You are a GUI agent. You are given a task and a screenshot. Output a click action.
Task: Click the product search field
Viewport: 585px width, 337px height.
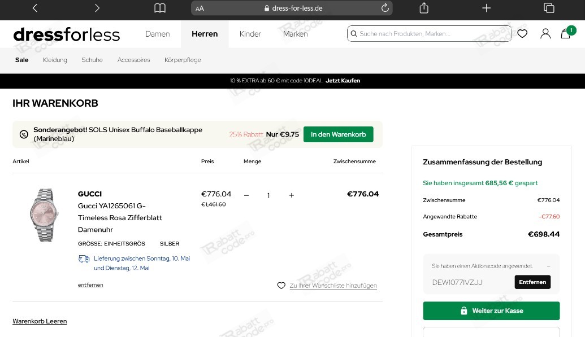[x=429, y=33]
